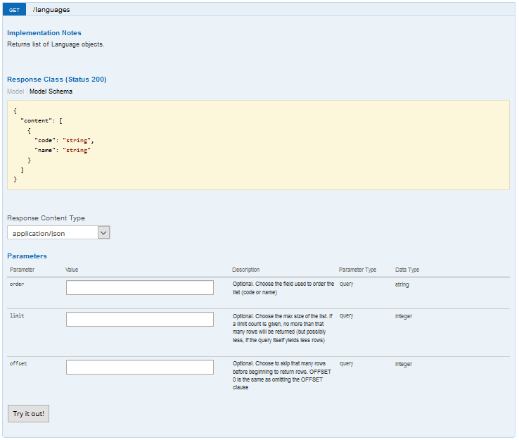Click the Implementation Notes heading
Screen dimensions: 519x440
point(44,33)
